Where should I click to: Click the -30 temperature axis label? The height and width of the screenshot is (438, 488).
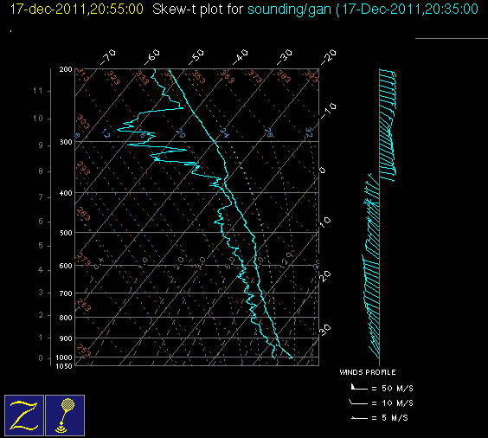[285, 57]
